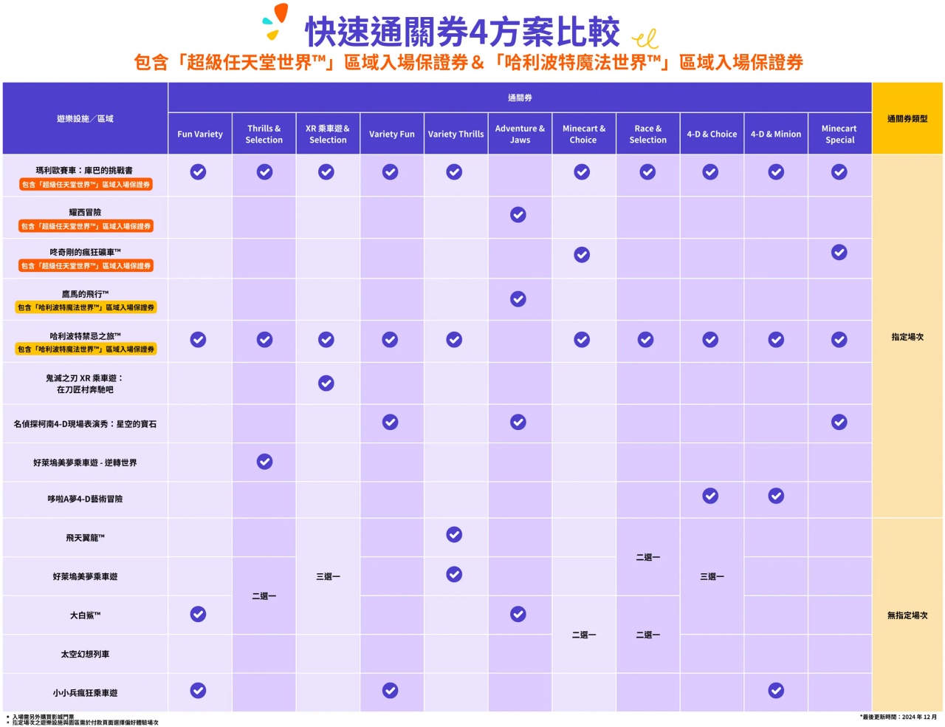Select the 耀西冒險 checkmark under Adventure & Jaws
Viewport: 945px width, 727px height.
click(x=518, y=215)
